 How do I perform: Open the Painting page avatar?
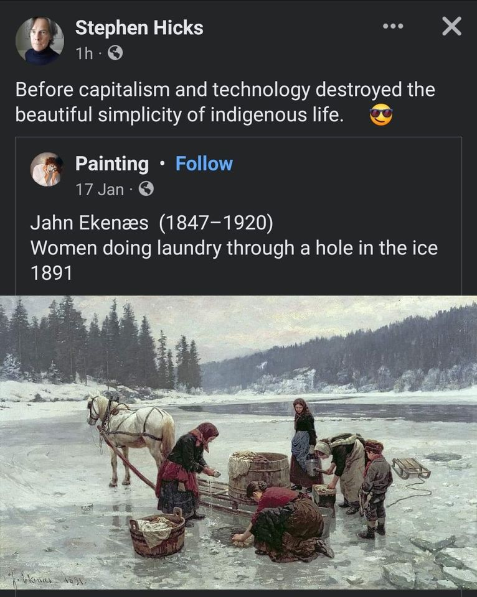coord(47,169)
